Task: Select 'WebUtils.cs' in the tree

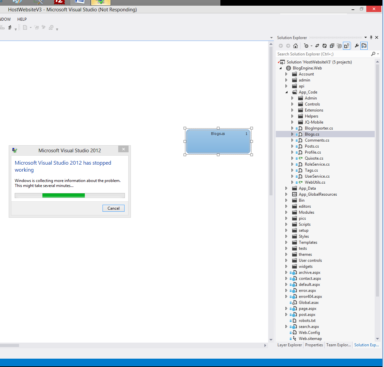Action: point(315,182)
